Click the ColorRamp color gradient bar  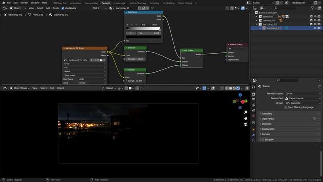click(x=143, y=29)
